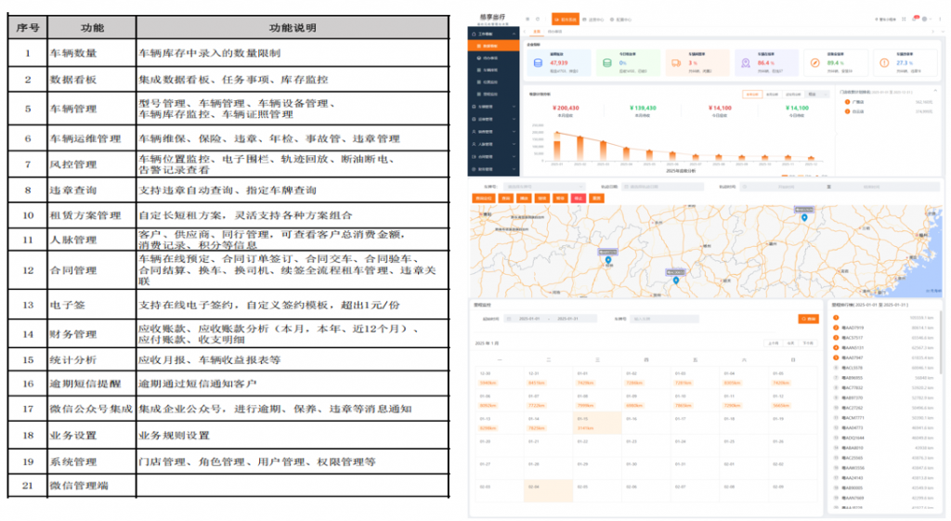
Task: Click the refresh icon in top header
Action: pos(540,19)
